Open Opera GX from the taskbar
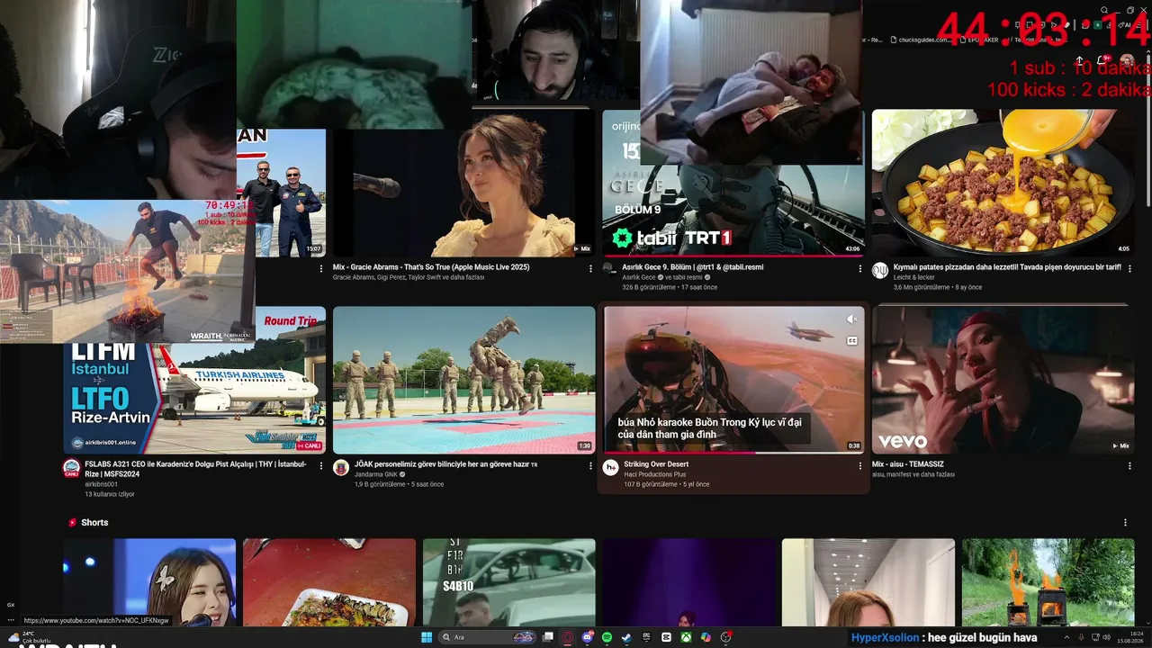This screenshot has width=1152, height=648. [x=568, y=637]
